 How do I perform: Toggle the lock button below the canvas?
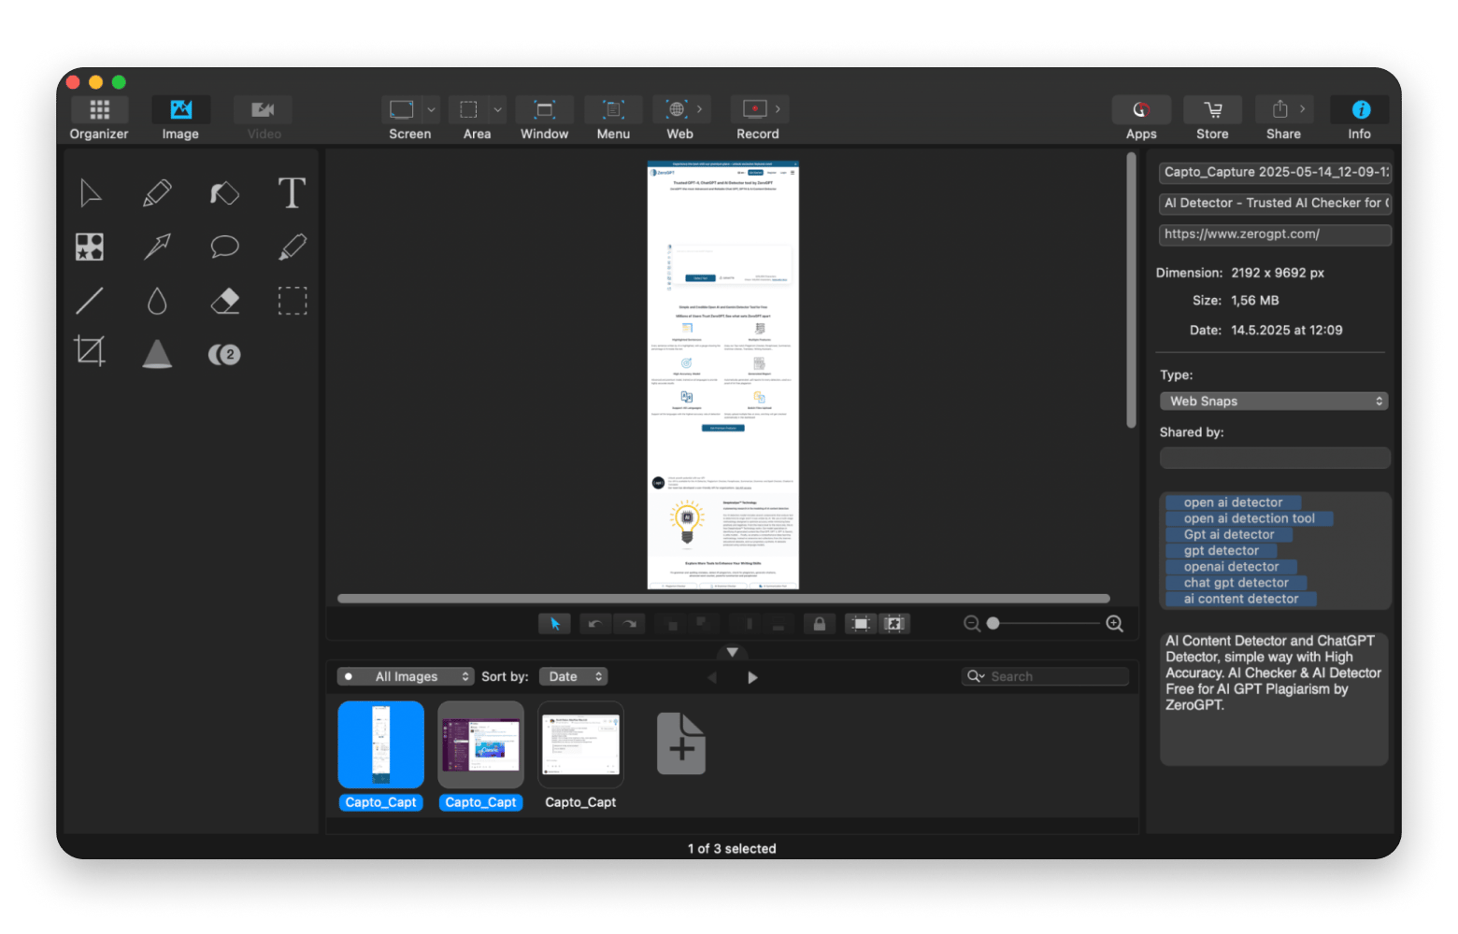coord(819,624)
